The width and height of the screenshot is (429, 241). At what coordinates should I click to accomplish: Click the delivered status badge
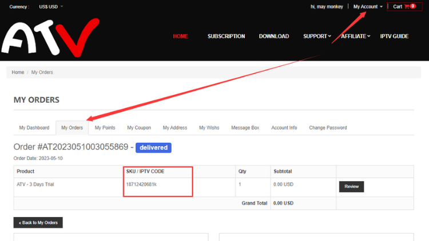[x=153, y=147]
